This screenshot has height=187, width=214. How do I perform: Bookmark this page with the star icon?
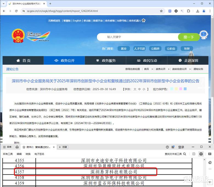pyautogui.click(x=161, y=11)
